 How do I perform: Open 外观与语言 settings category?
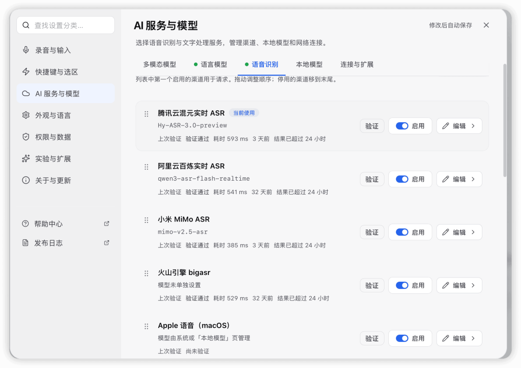[x=66, y=115]
